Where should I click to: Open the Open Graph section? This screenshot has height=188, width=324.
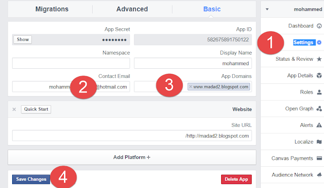click(x=299, y=109)
